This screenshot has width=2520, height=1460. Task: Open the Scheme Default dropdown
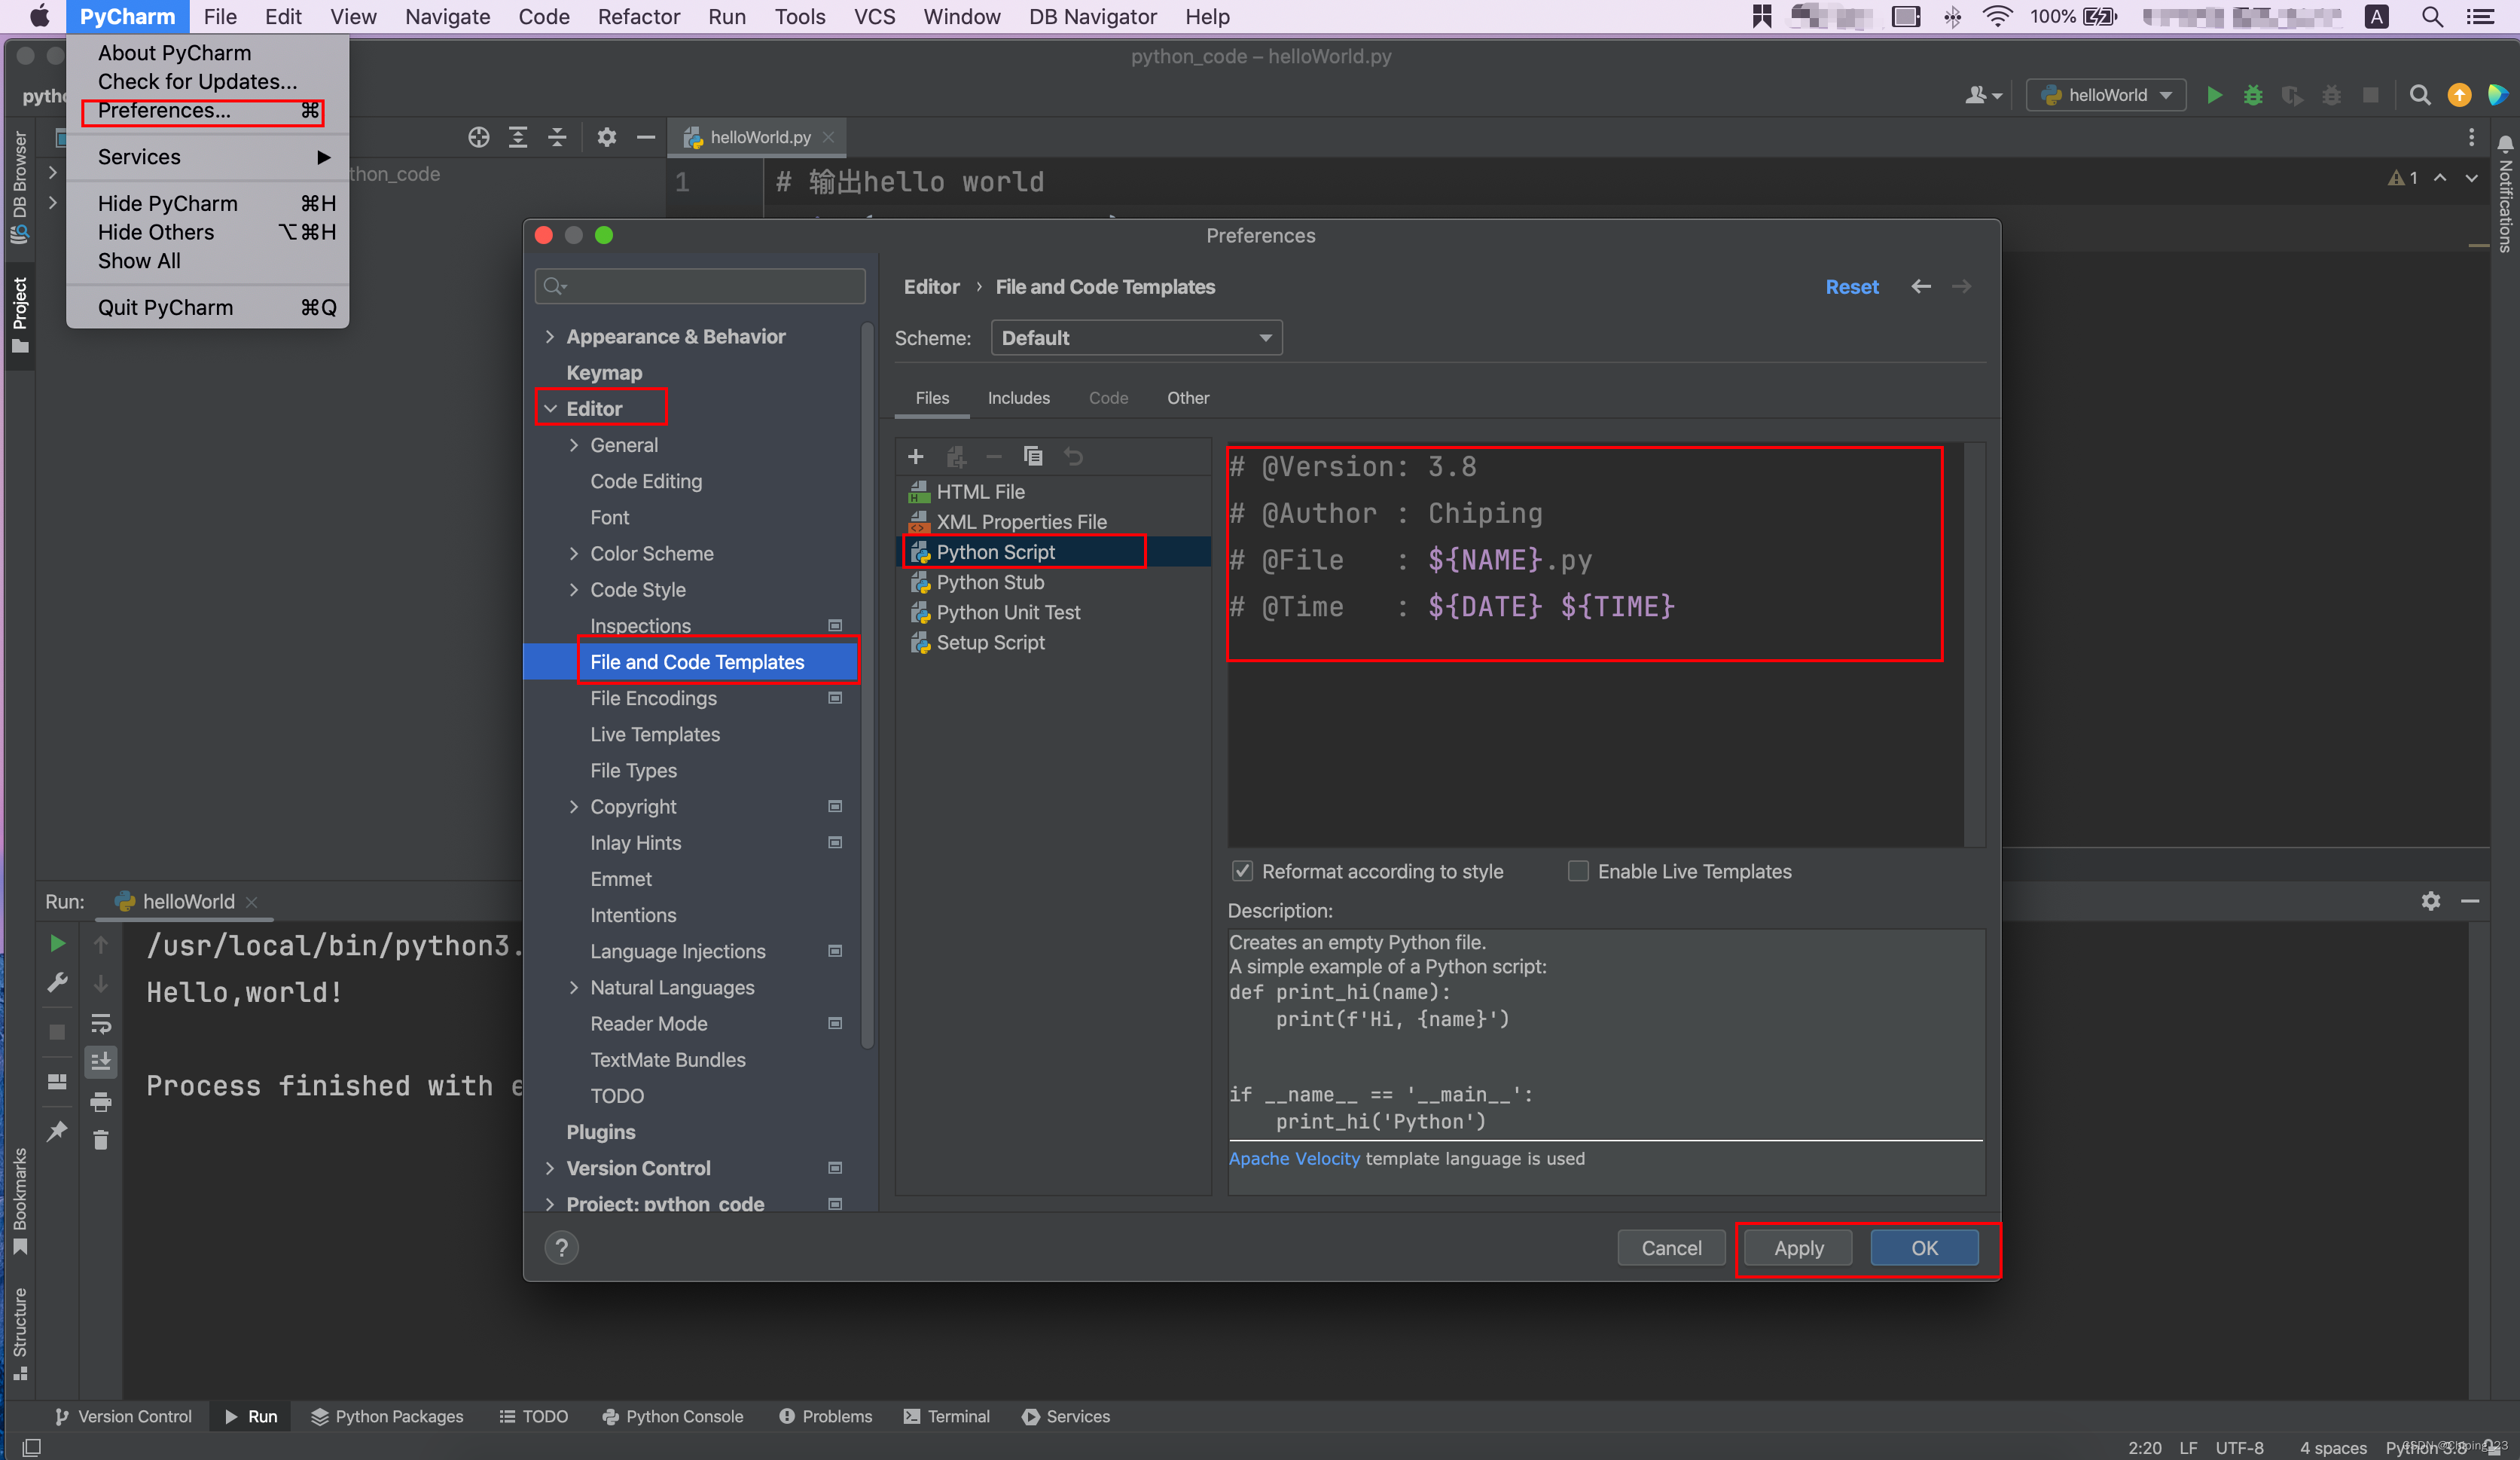[x=1136, y=338]
